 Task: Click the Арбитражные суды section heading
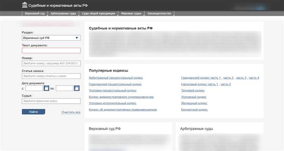pyautogui.click(x=196, y=129)
